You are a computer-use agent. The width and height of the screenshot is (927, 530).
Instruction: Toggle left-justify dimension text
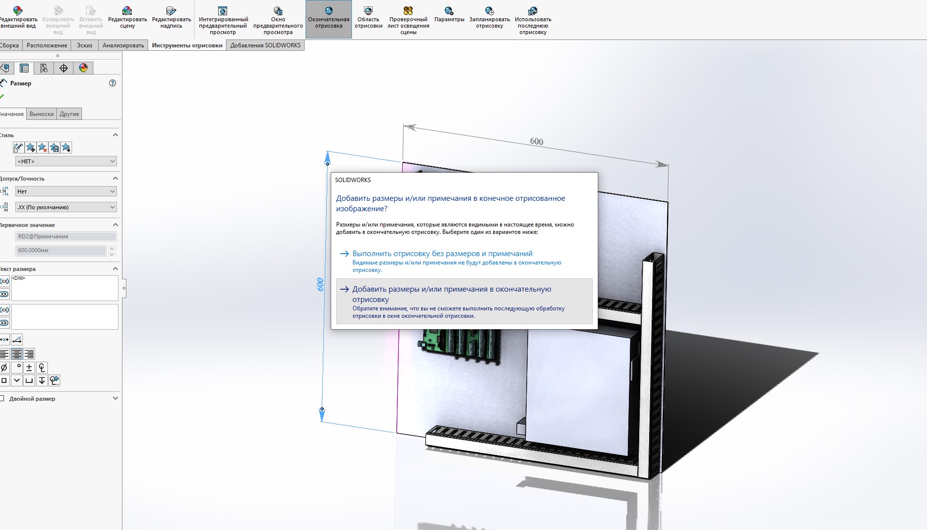click(4, 354)
